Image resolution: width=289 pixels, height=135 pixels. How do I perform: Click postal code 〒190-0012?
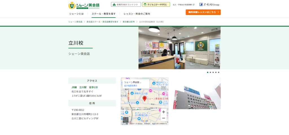(78, 110)
